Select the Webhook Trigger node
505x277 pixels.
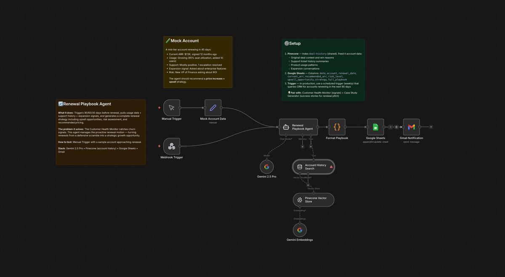172,146
